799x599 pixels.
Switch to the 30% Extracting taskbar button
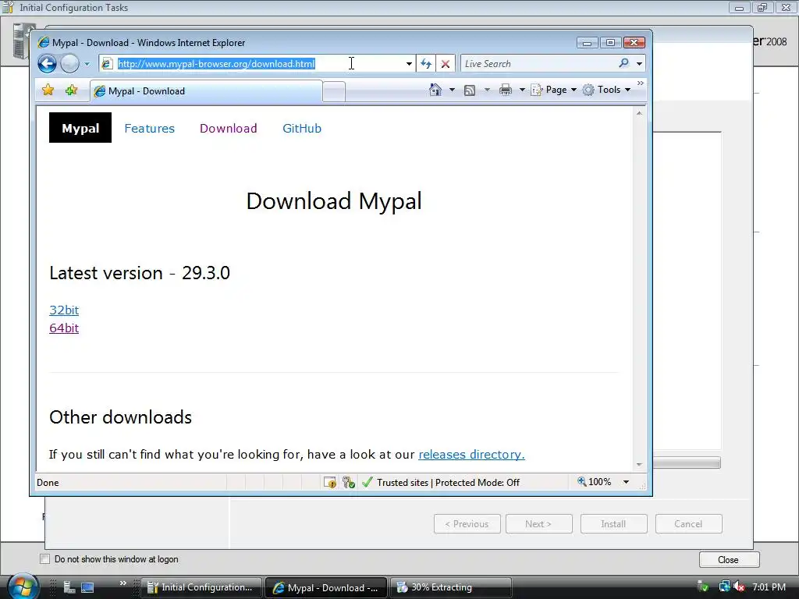point(451,587)
